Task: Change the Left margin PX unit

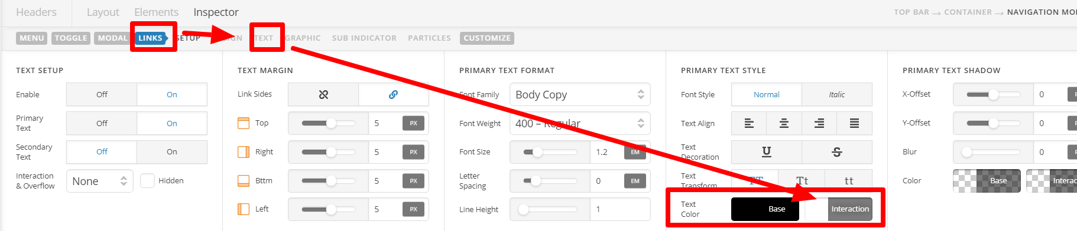Action: tap(414, 209)
